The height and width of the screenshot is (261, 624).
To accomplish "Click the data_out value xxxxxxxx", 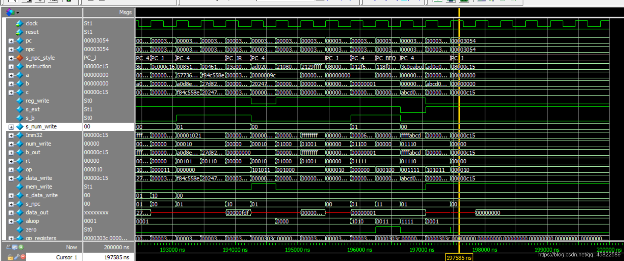I will [x=96, y=213].
